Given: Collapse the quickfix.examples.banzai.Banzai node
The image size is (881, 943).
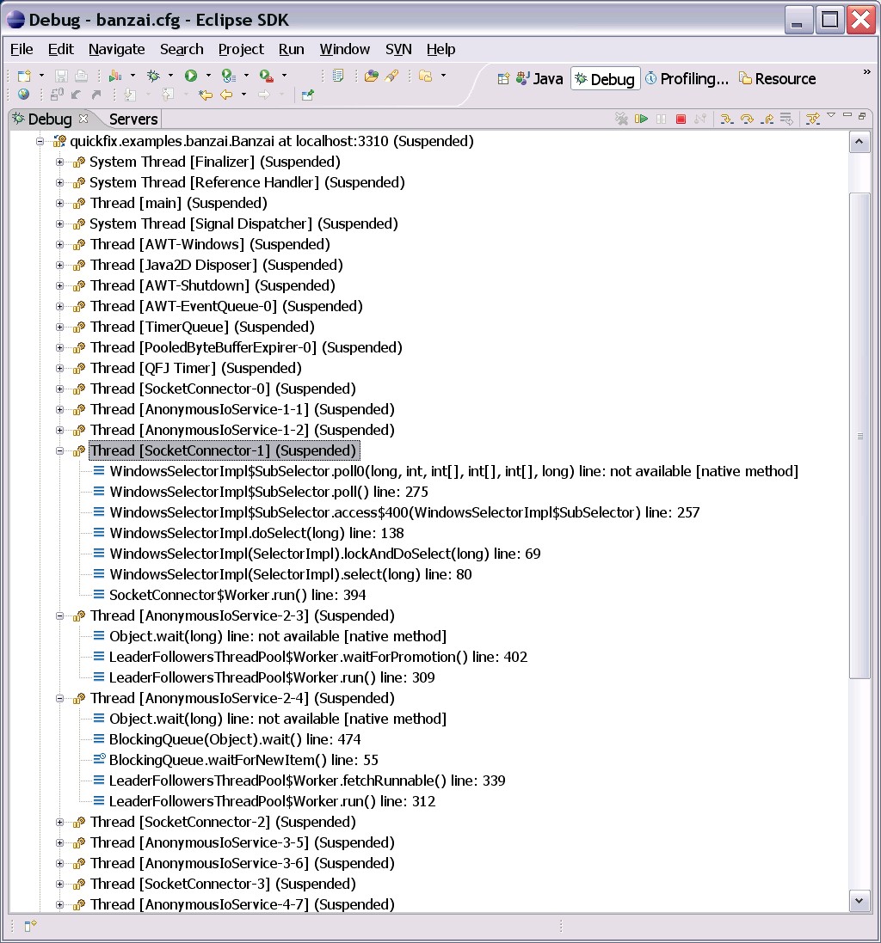Looking at the screenshot, I should (40, 142).
